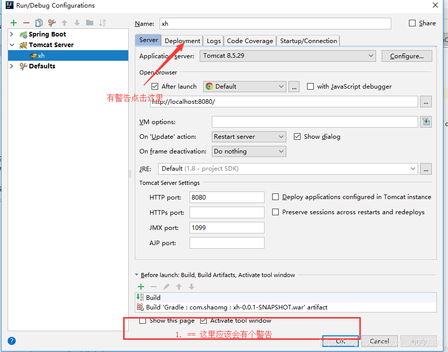This screenshot has height=352, width=448.
Task: Collapse the Tomcat Server node
Action: tap(12, 45)
